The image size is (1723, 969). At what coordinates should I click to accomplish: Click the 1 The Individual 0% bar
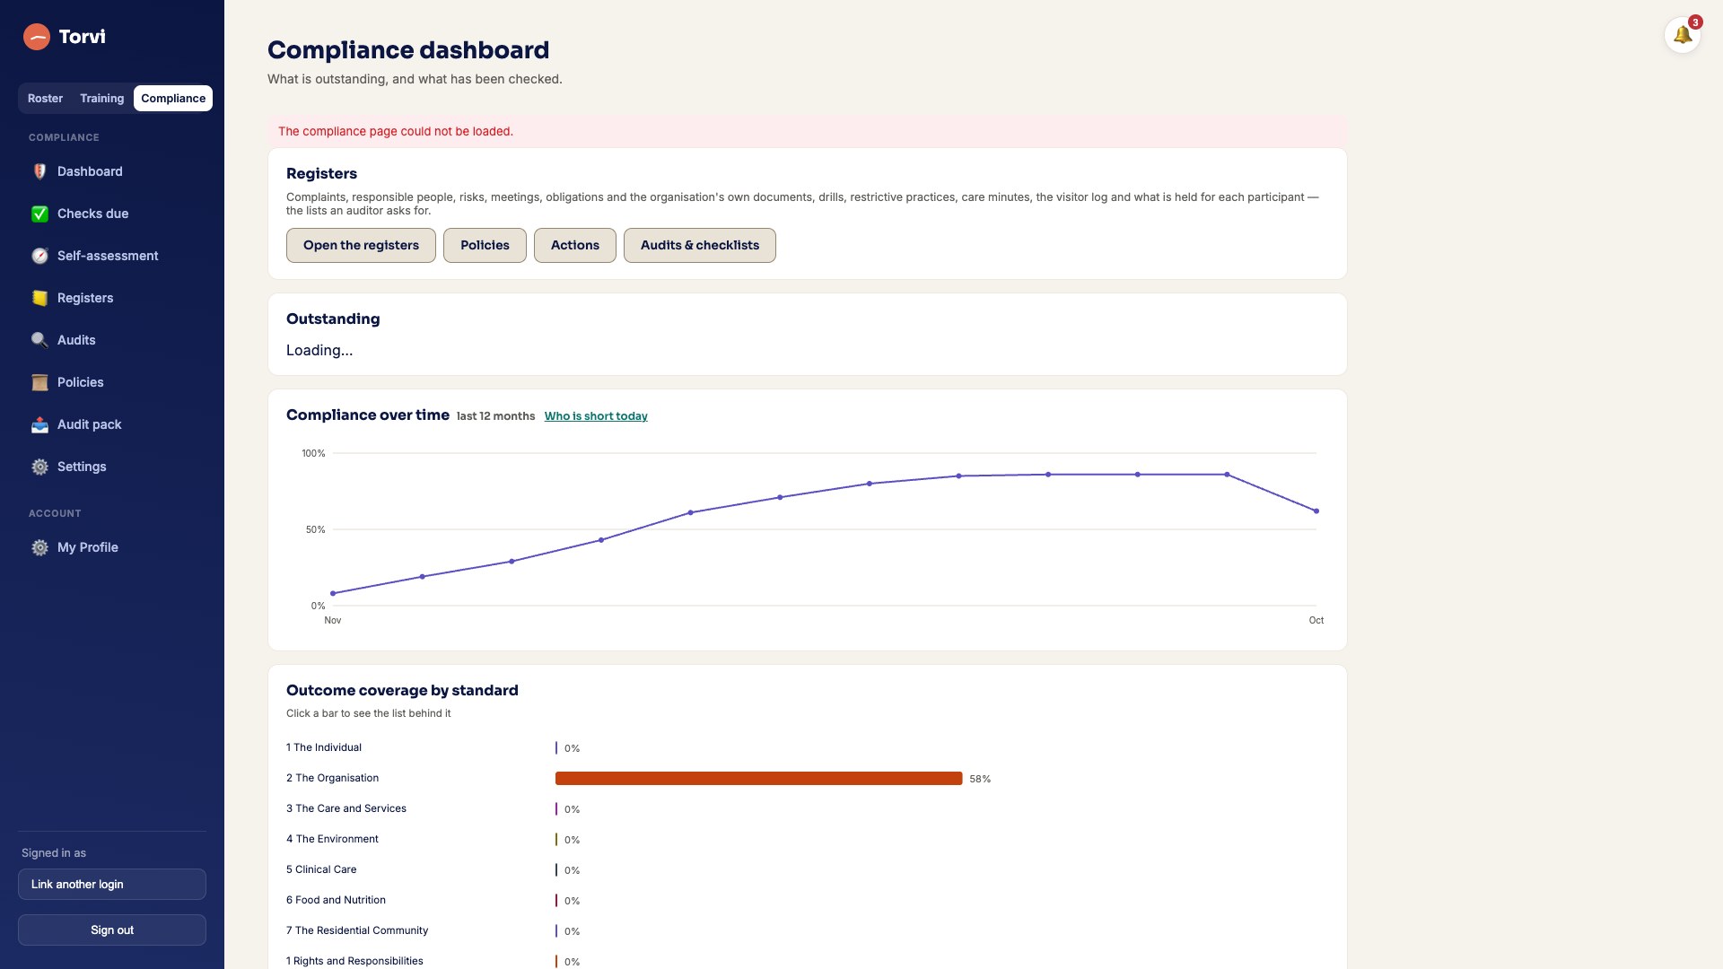[x=556, y=748]
